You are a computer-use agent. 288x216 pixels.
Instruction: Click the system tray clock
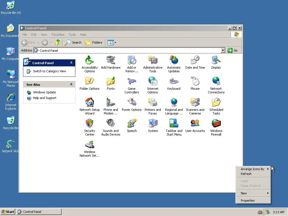point(278,212)
